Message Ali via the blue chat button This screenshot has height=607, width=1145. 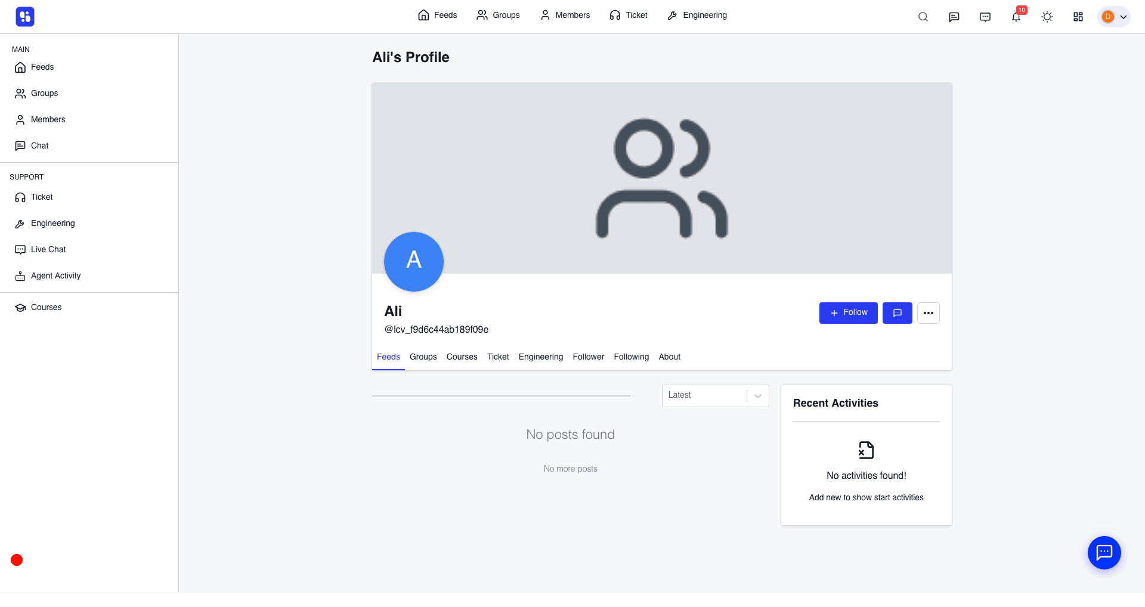click(897, 312)
